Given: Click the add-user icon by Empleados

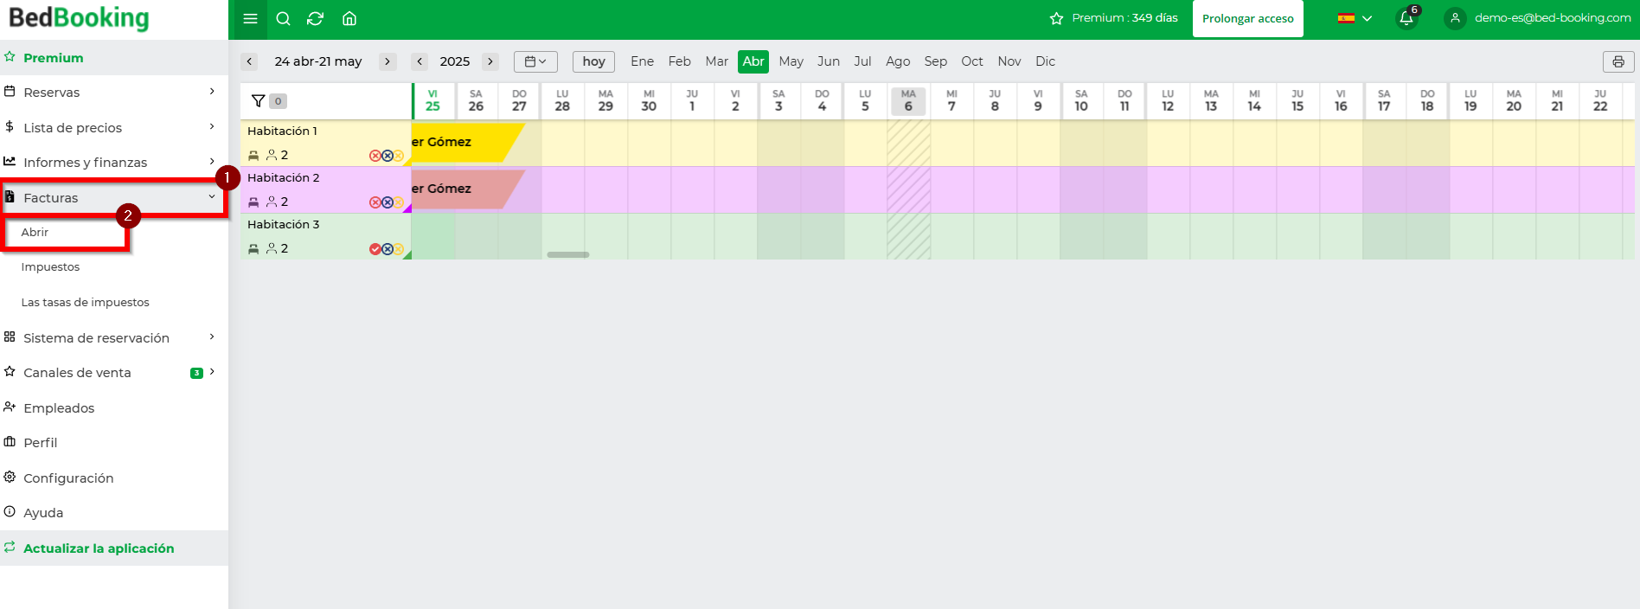Looking at the screenshot, I should (x=10, y=407).
